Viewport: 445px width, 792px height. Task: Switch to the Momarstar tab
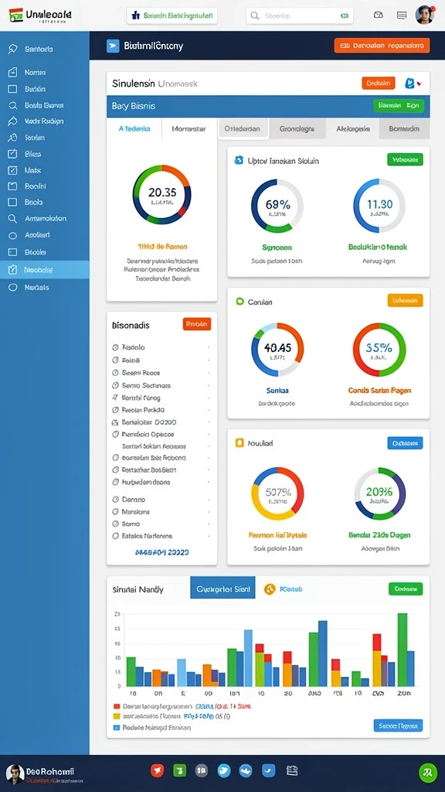coord(189,129)
